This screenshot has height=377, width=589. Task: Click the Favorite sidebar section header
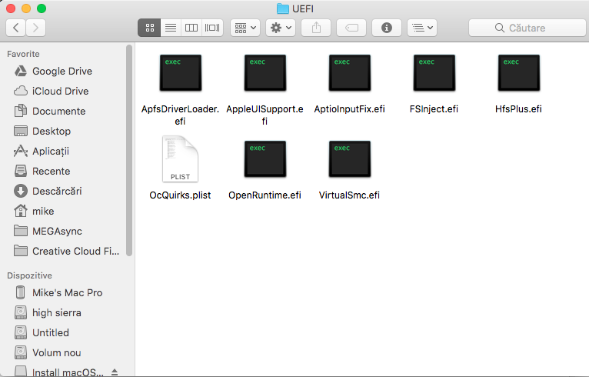pos(23,54)
